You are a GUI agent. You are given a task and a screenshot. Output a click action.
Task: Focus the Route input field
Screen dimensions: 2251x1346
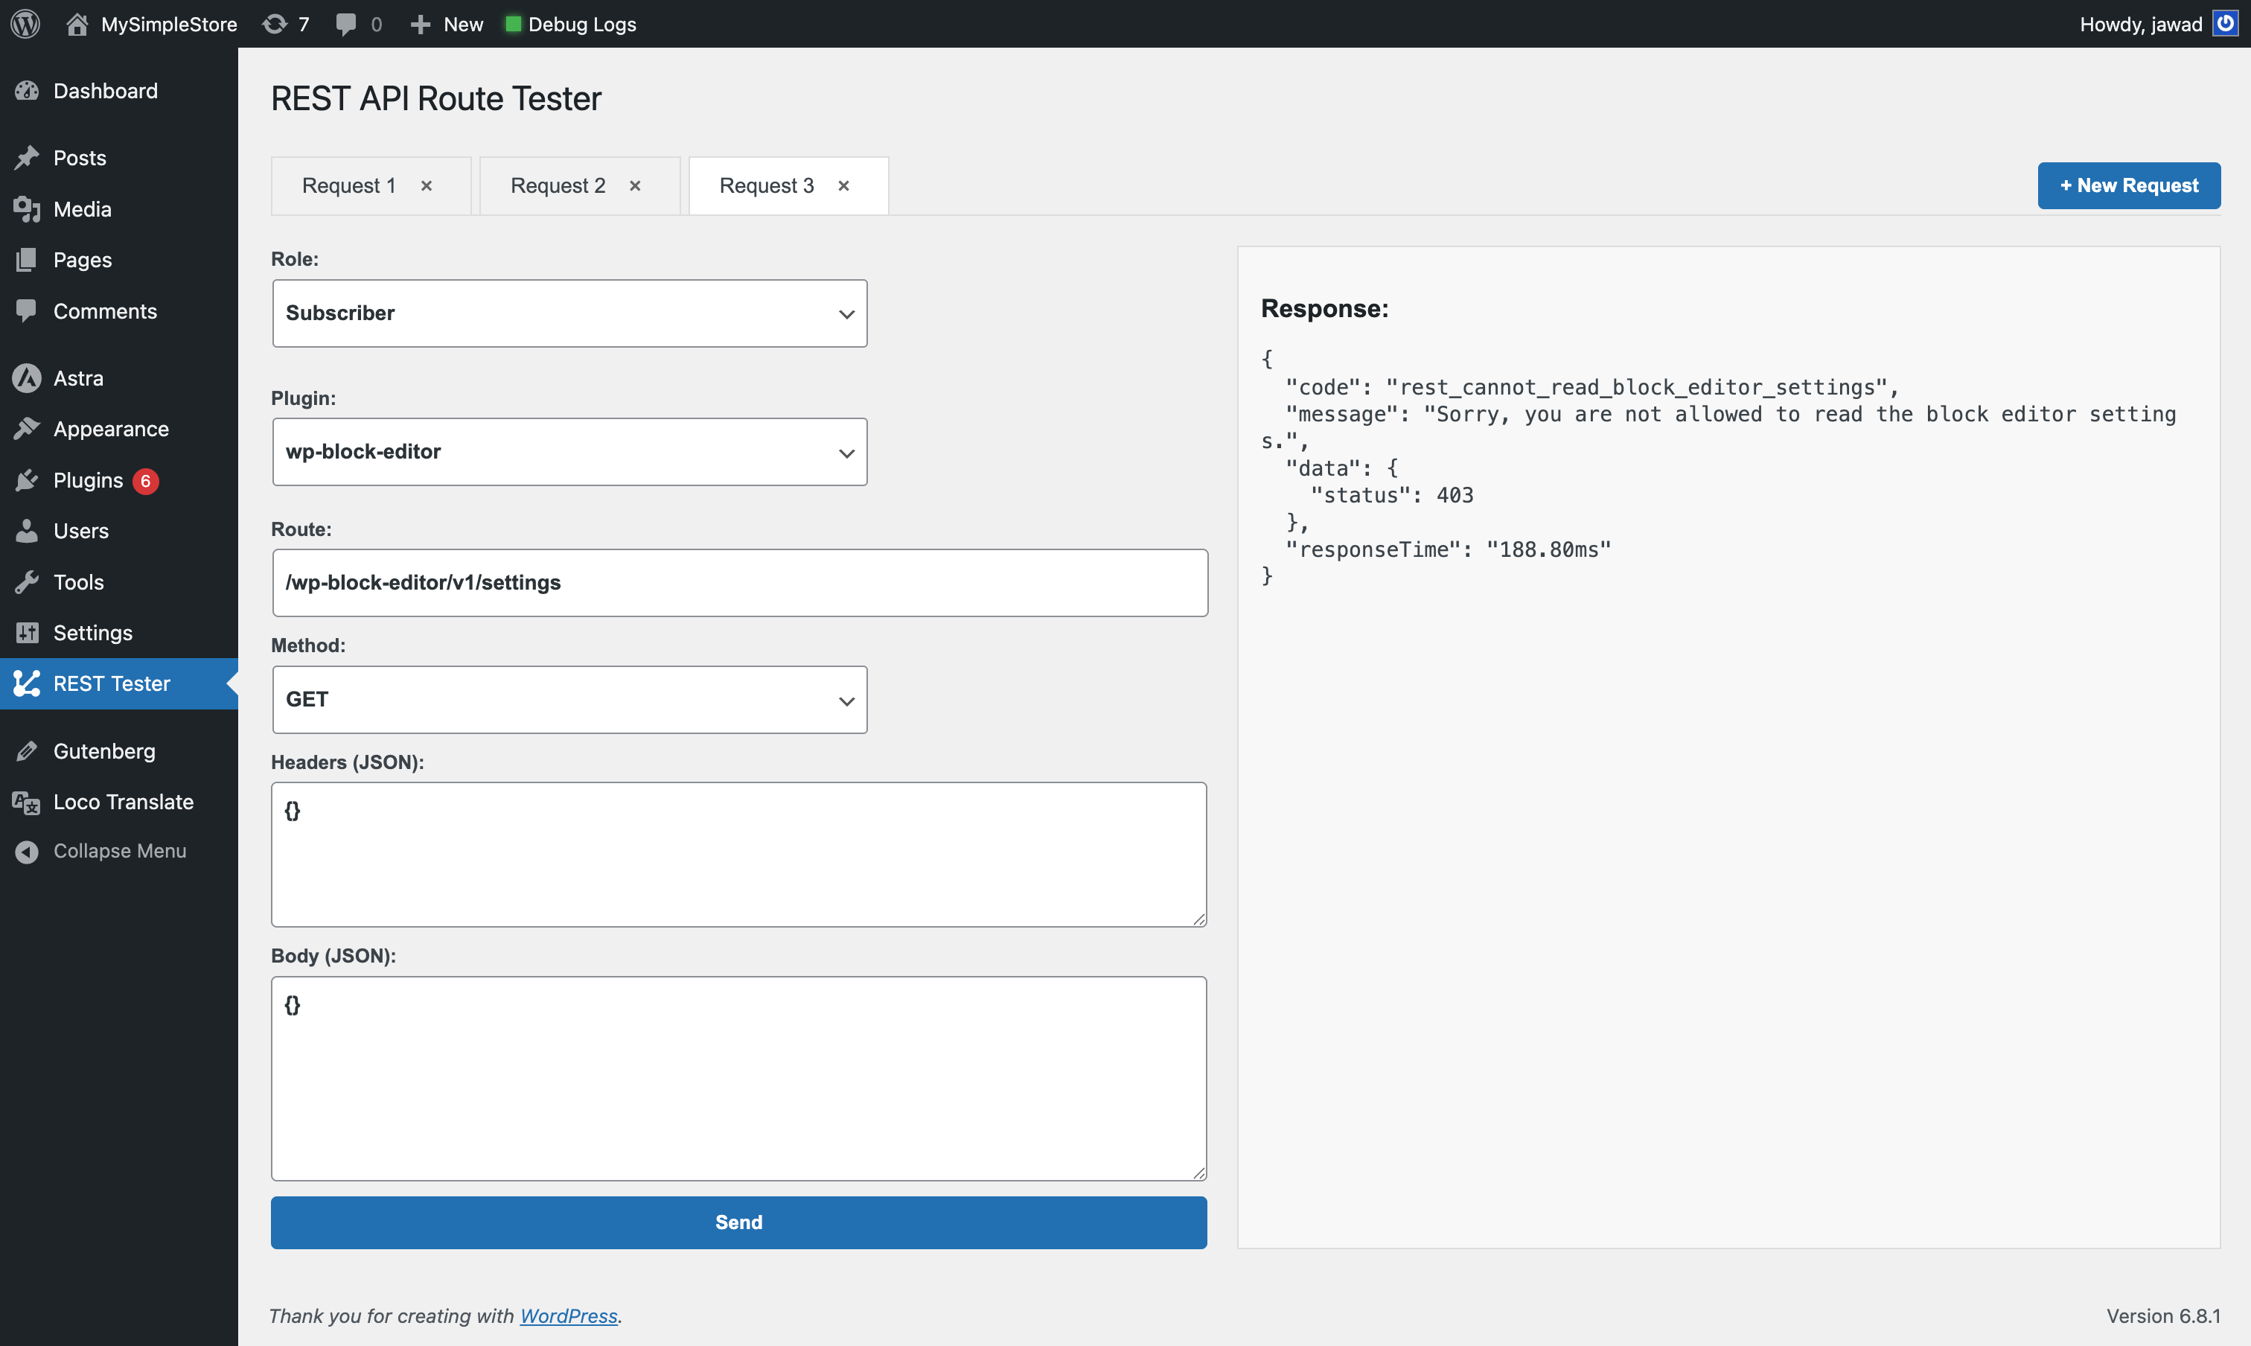(x=740, y=583)
